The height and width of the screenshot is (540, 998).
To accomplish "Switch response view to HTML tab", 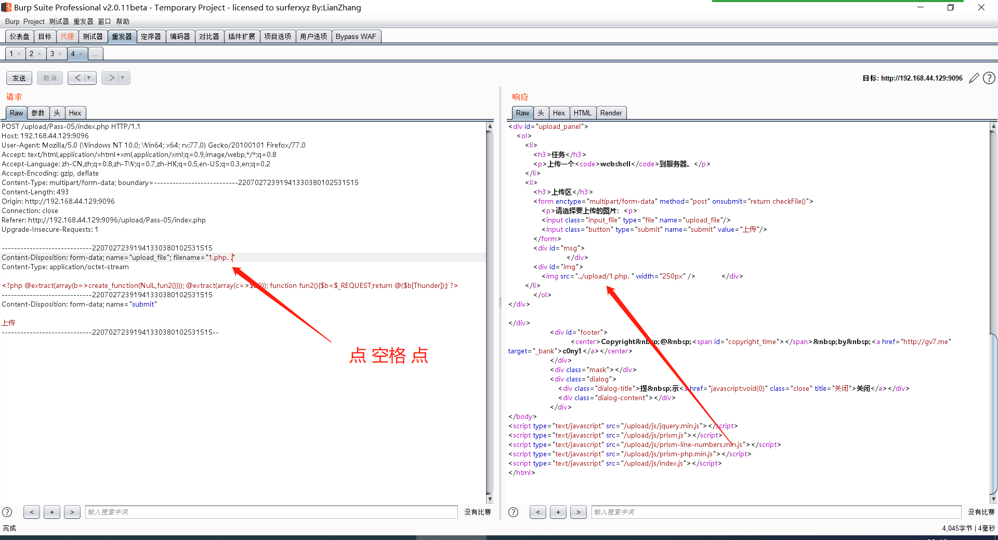I will pyautogui.click(x=583, y=113).
